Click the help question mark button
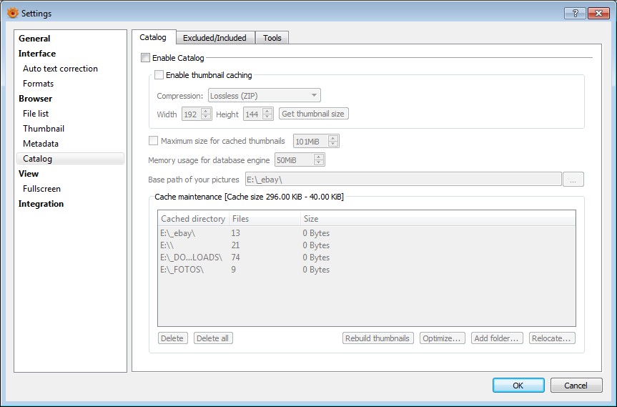 575,14
